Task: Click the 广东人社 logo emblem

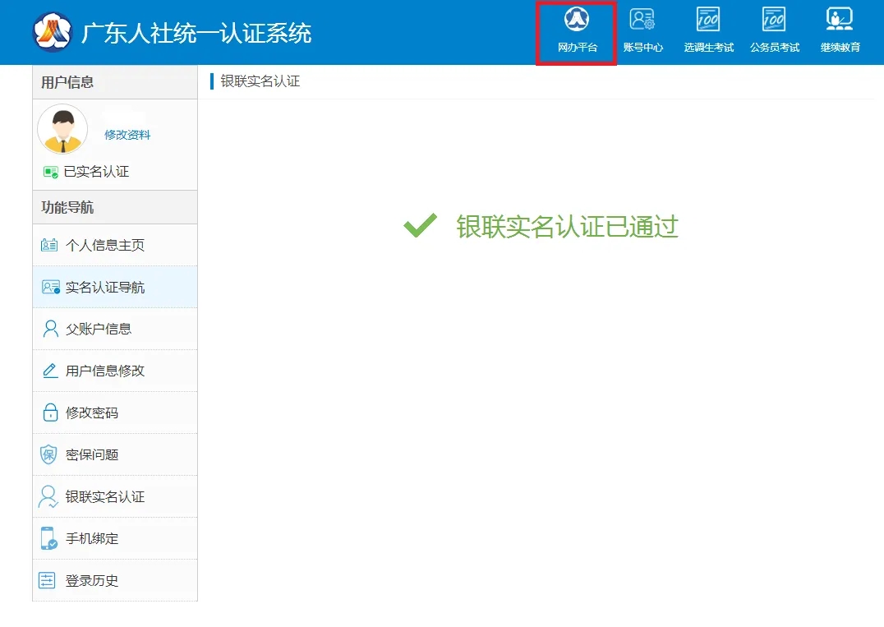Action: click(53, 32)
